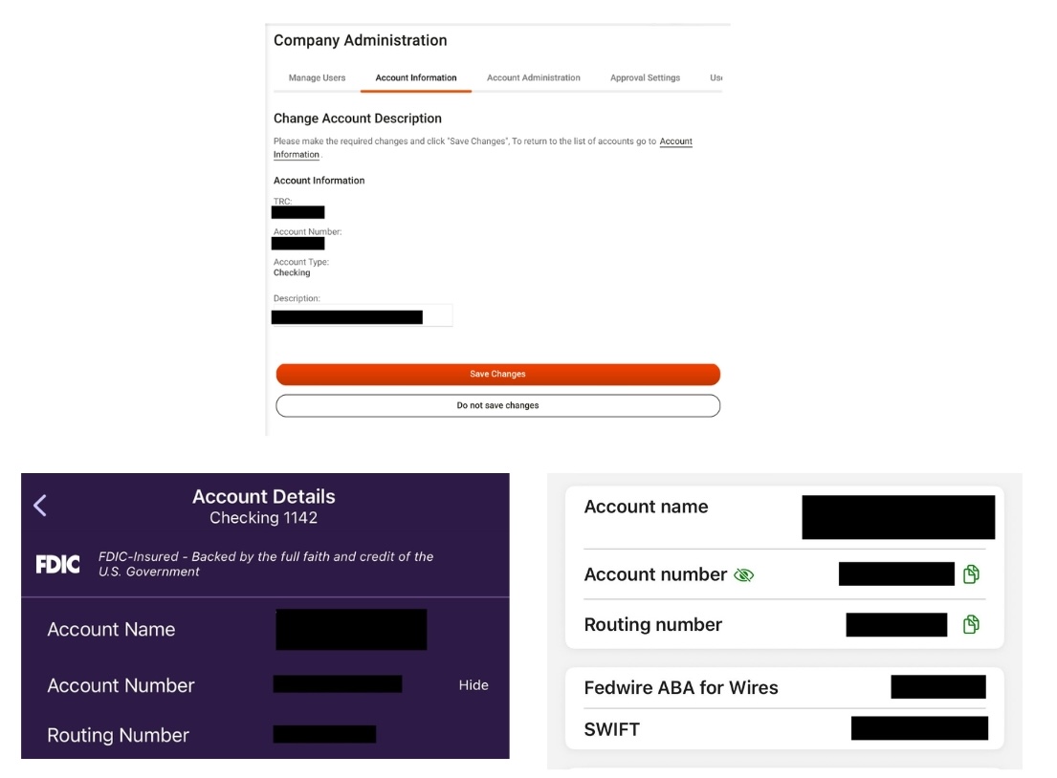The width and height of the screenshot is (1057, 778).
Task: Click the Account name row in the white card
Action: (x=784, y=517)
